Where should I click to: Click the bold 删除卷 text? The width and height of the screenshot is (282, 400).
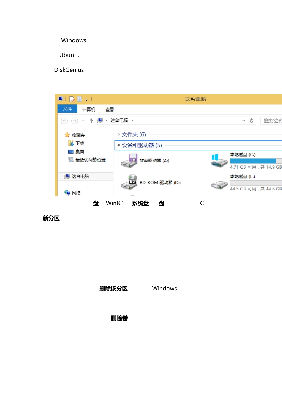119,318
